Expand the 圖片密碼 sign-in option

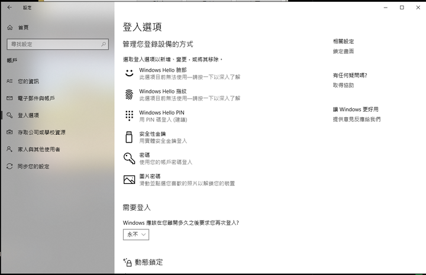179,179
